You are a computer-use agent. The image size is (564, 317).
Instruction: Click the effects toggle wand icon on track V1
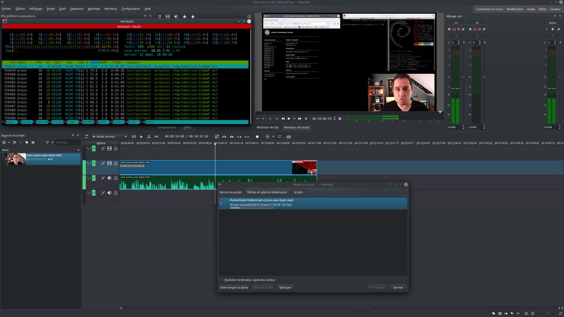103,163
